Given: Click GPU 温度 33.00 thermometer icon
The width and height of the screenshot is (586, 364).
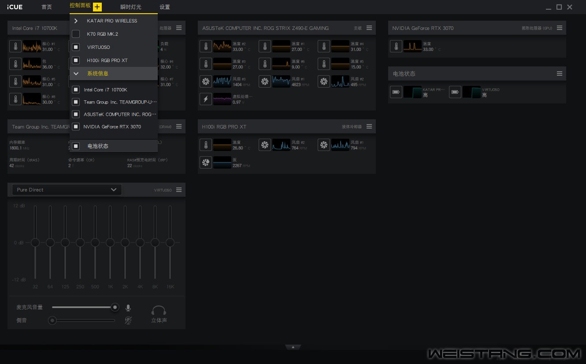Looking at the screenshot, I should click(x=396, y=46).
